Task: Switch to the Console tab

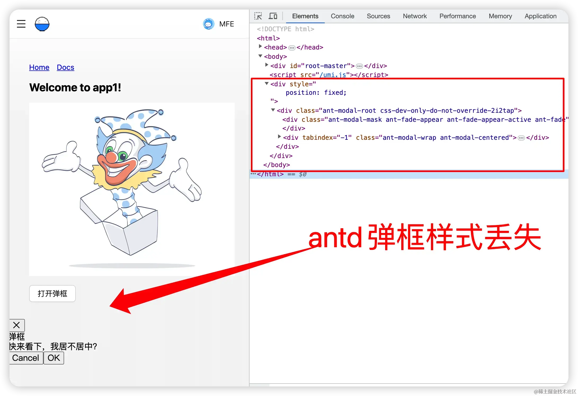Action: point(342,16)
